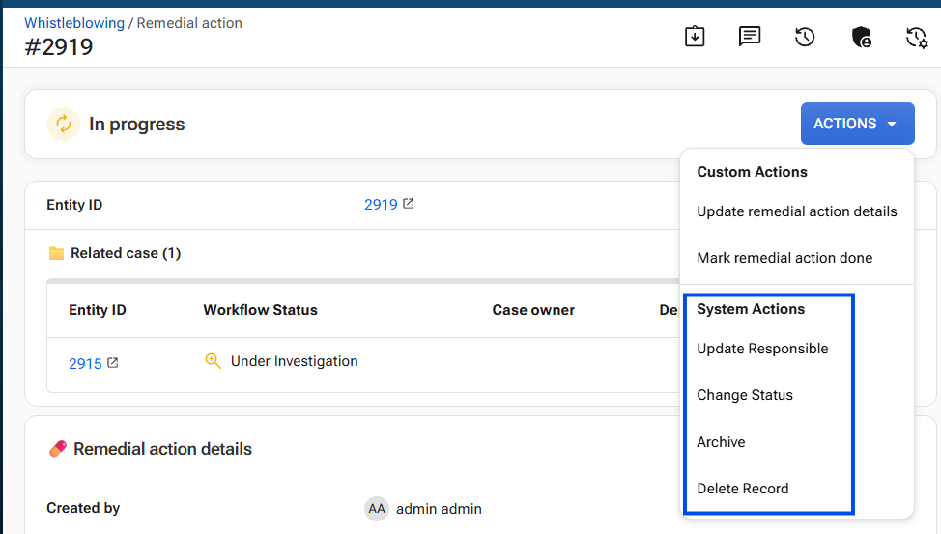Viewport: 941px width, 534px height.
Task: Choose Change Status menu entry
Action: (x=744, y=395)
